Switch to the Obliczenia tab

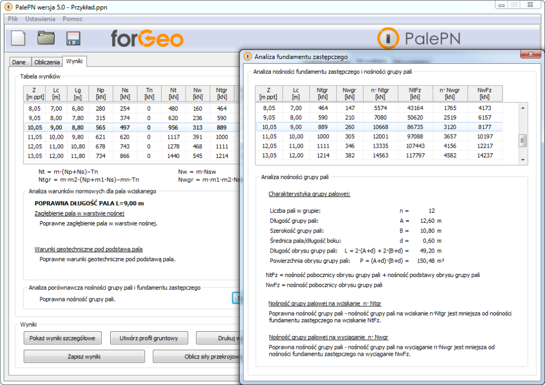pos(47,62)
